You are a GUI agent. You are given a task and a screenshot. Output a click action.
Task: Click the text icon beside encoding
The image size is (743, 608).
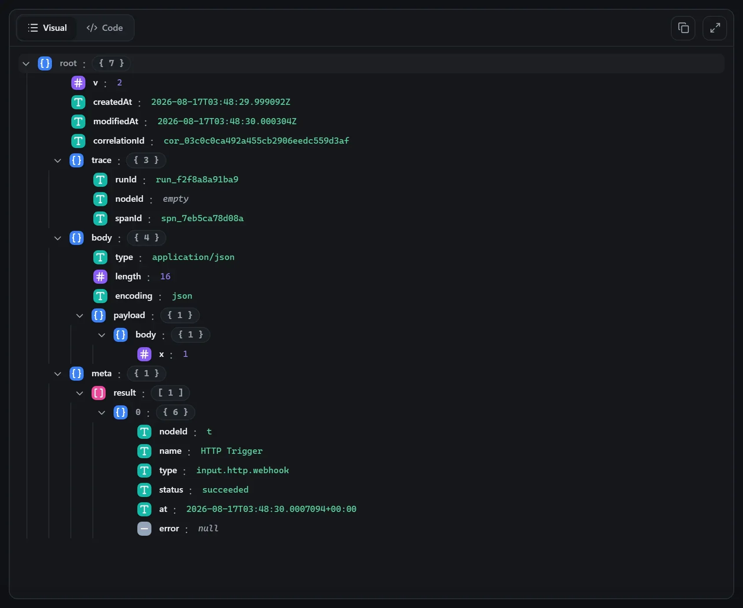click(100, 296)
